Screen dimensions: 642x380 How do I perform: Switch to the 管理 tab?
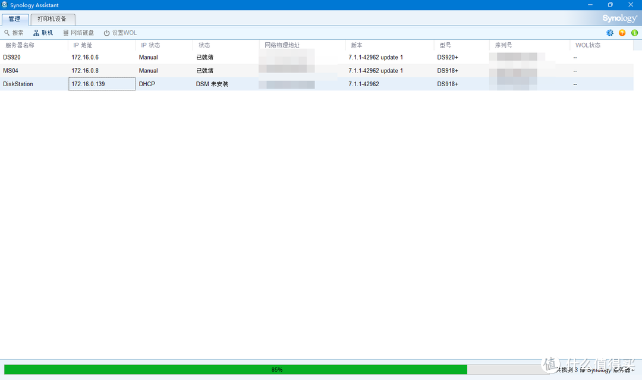click(x=15, y=19)
